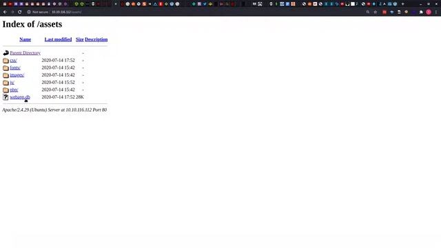Sort listing by Last modified column

coord(58,40)
